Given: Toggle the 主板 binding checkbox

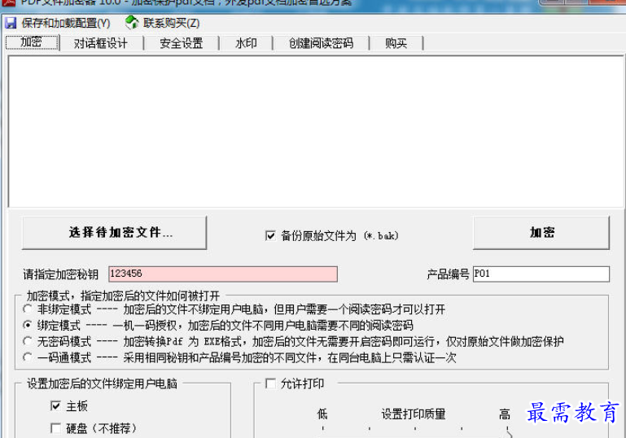Looking at the screenshot, I should click(x=56, y=406).
